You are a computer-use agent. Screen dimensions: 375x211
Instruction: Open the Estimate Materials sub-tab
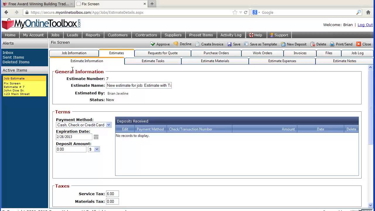coord(215,61)
